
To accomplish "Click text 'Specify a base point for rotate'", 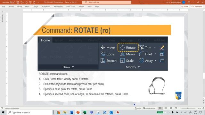I will coord(61,89).
